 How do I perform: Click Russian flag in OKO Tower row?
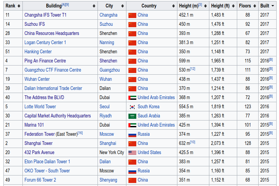coord(132,171)
